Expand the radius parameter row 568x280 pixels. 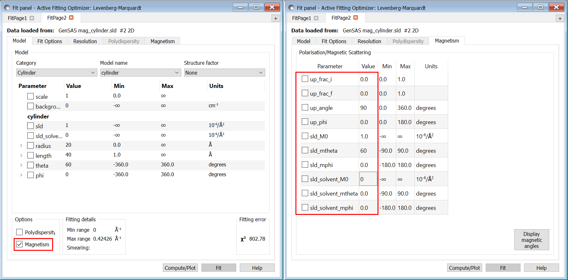click(x=21, y=146)
